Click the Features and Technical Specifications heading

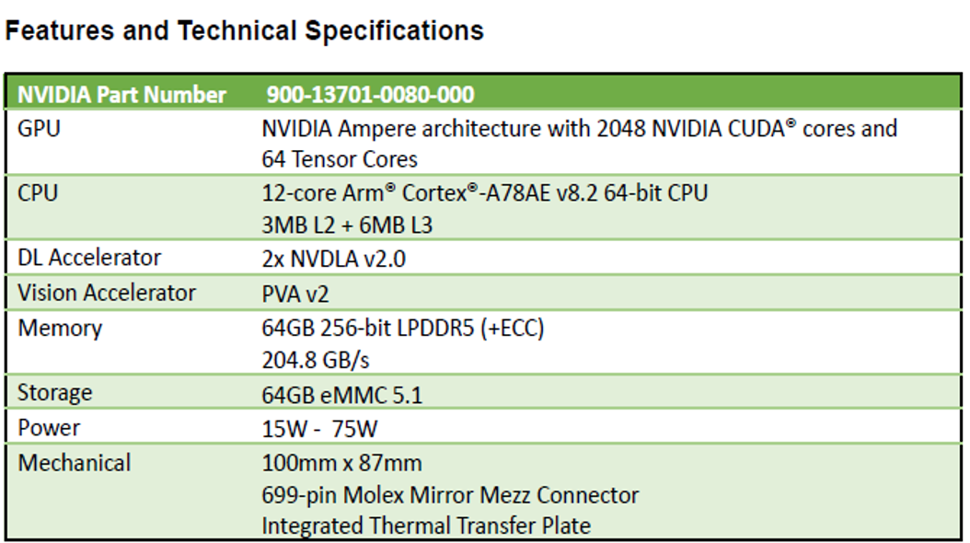coord(245,31)
